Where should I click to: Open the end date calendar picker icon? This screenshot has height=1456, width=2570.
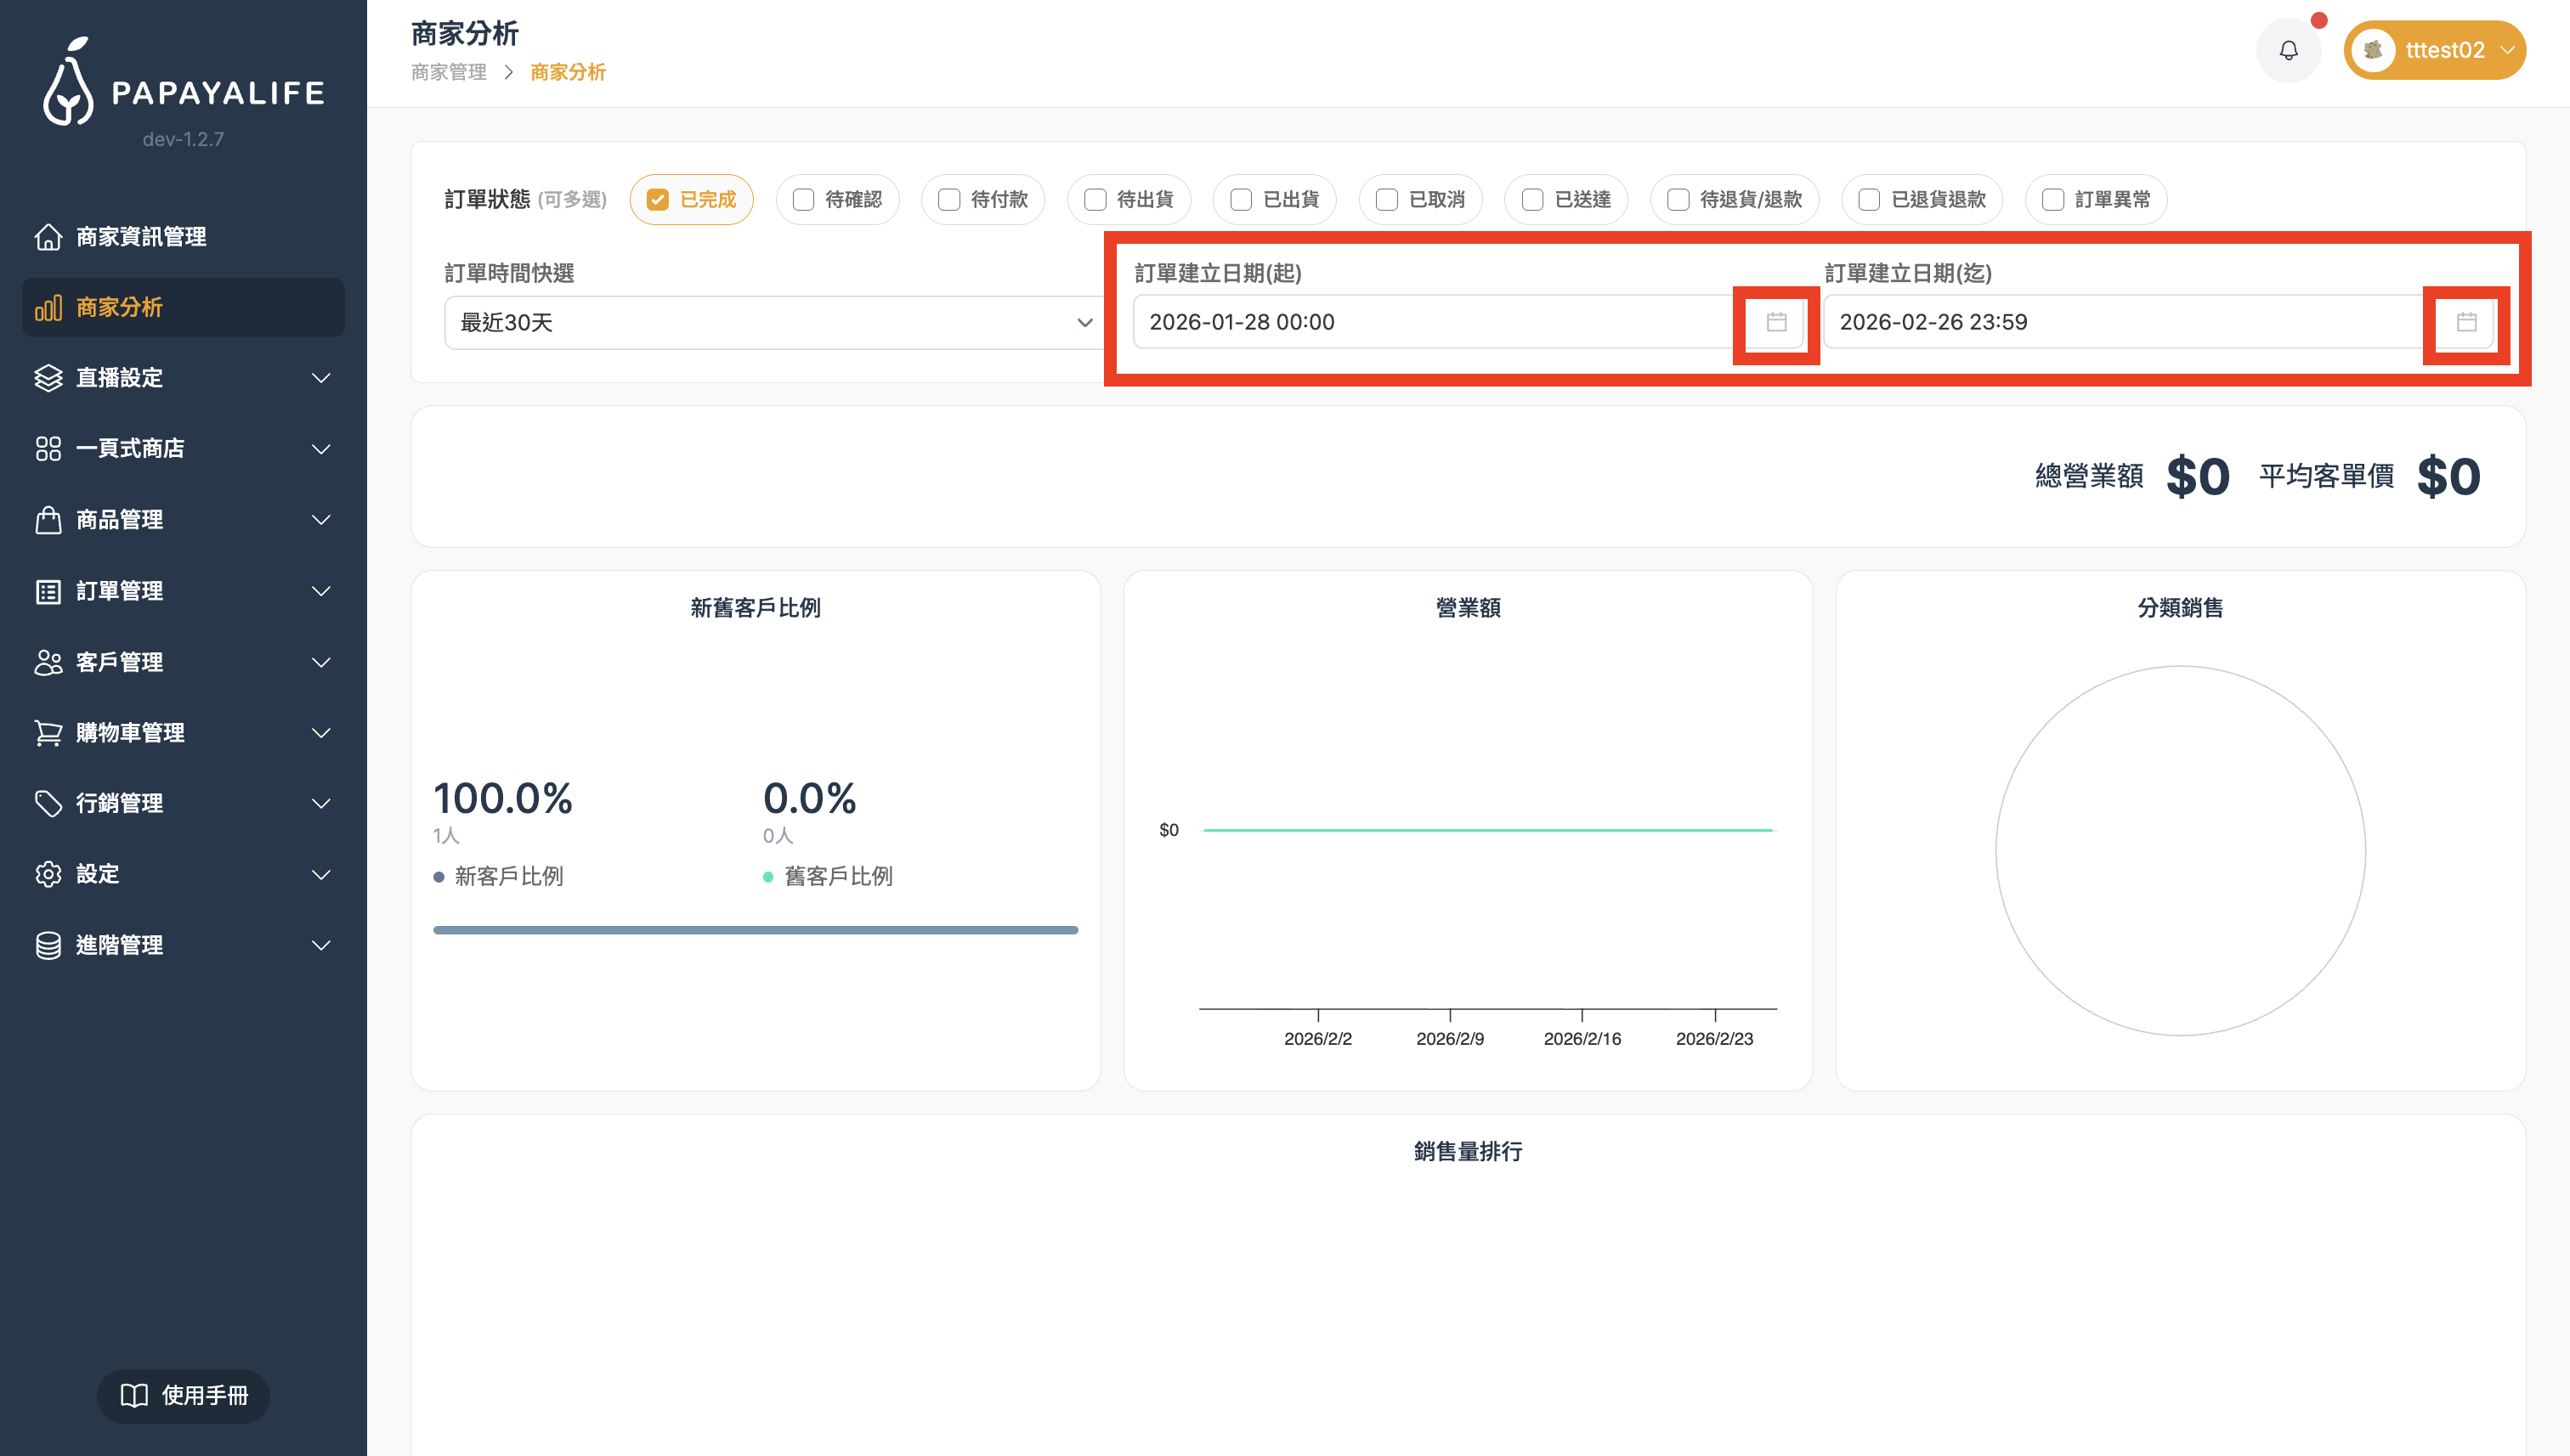[x=2466, y=322]
